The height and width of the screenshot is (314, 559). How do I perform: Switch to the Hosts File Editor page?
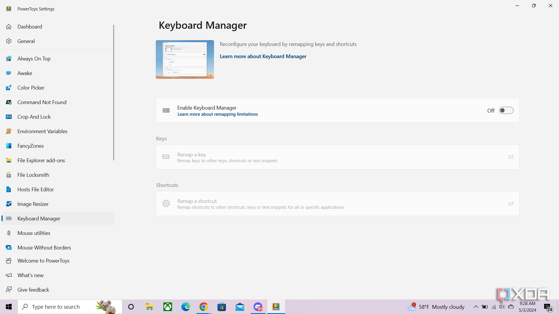coord(58,189)
